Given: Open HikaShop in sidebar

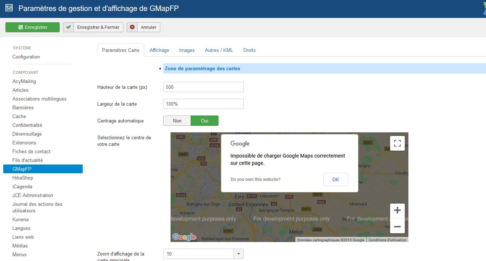Looking at the screenshot, I should [23, 178].
